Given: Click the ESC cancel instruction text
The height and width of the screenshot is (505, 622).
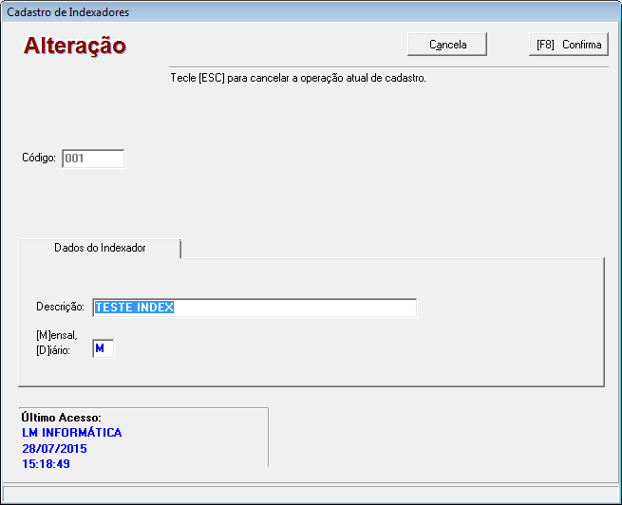Looking at the screenshot, I should (298, 78).
